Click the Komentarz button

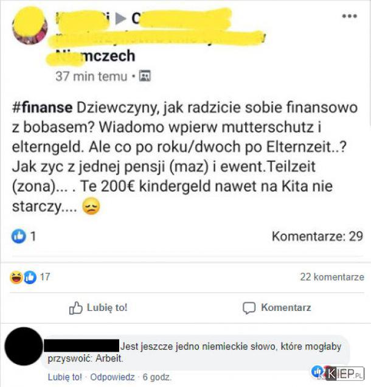[x=277, y=308]
